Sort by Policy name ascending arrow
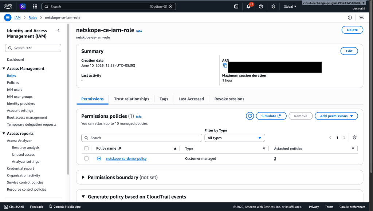 pos(175,149)
